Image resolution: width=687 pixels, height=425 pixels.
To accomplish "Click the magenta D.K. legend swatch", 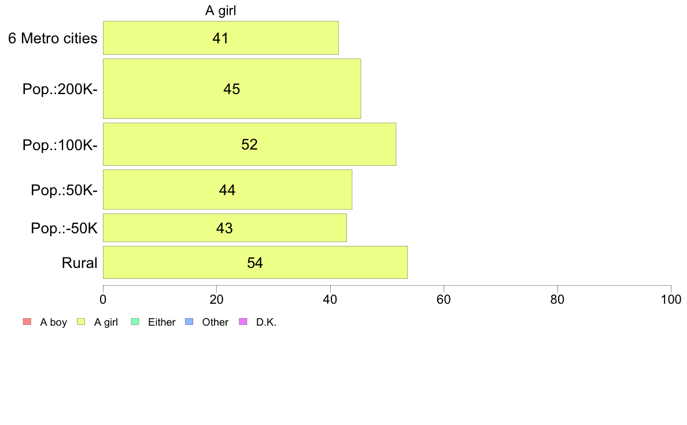I will tap(243, 322).
